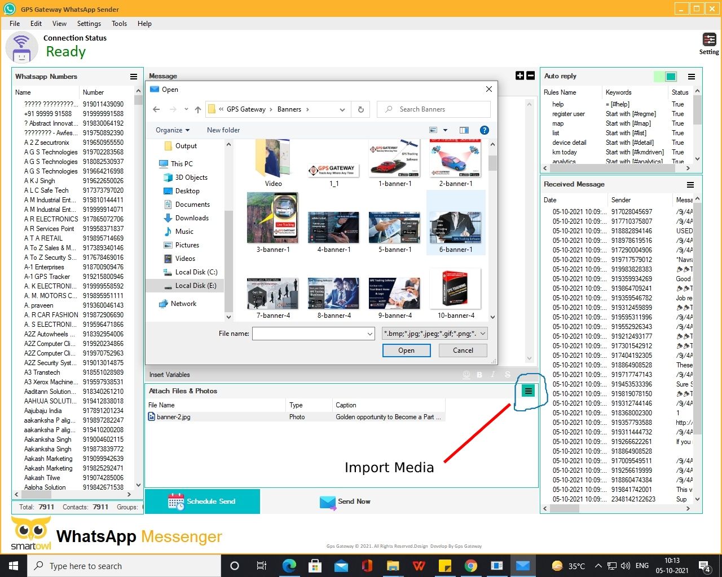Select the 6-banner-1 image thumbnail

point(456,224)
